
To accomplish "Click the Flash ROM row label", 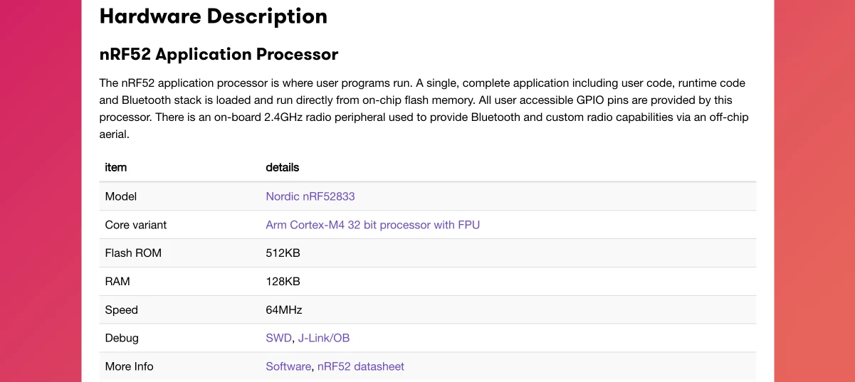I will [x=132, y=253].
